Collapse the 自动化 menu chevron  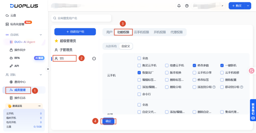41,35
